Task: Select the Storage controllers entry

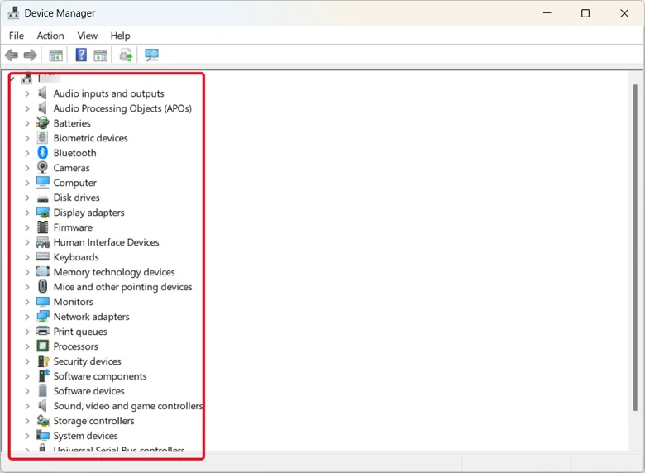Action: point(93,421)
